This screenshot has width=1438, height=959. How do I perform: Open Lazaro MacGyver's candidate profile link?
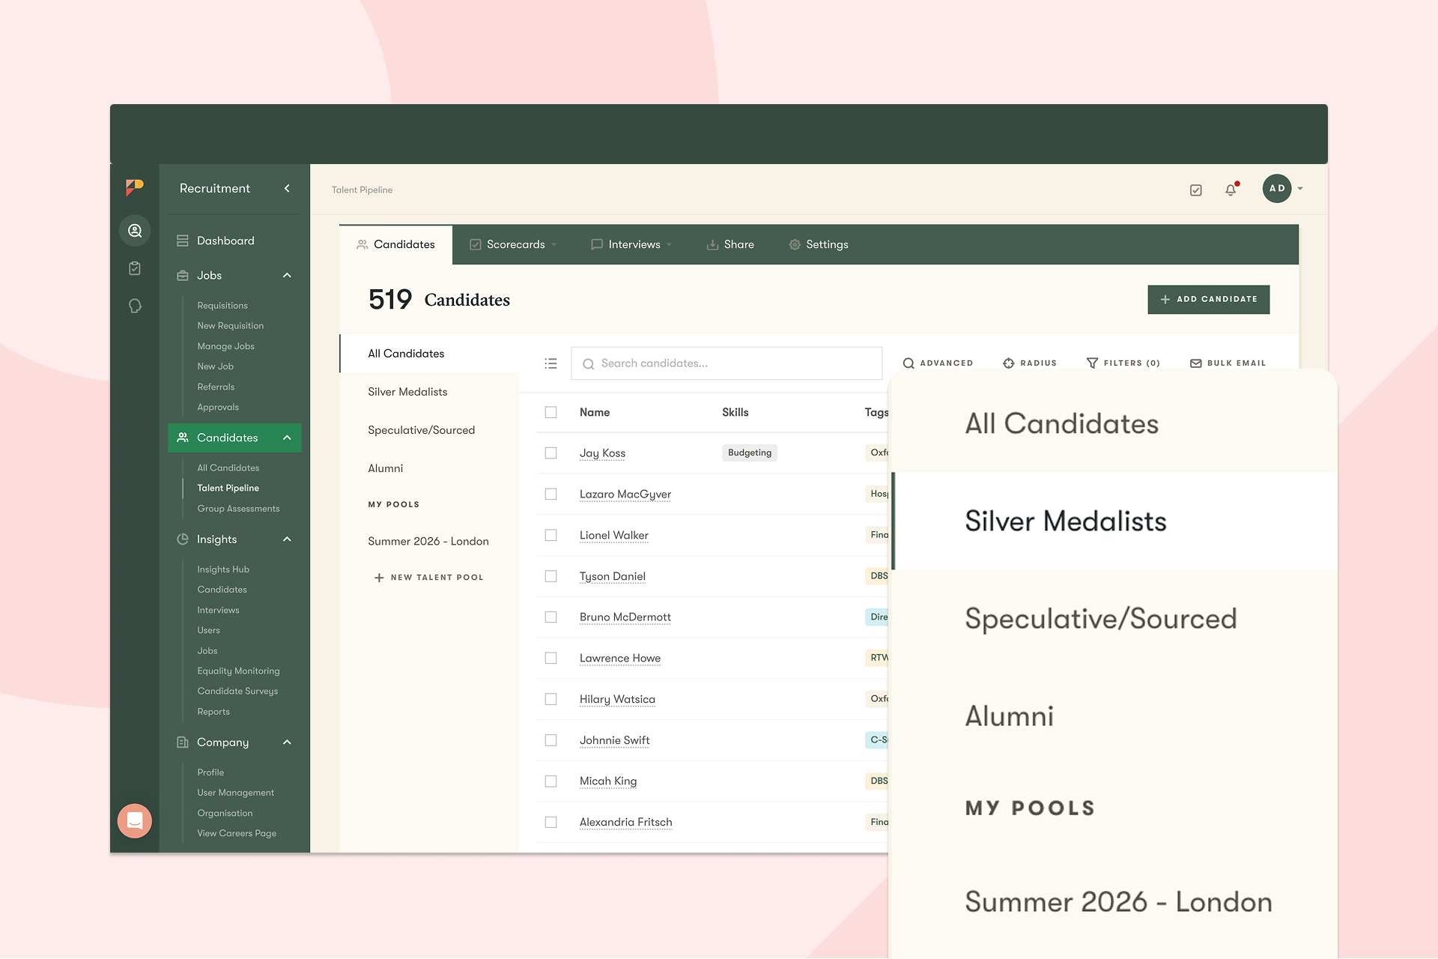click(x=625, y=494)
